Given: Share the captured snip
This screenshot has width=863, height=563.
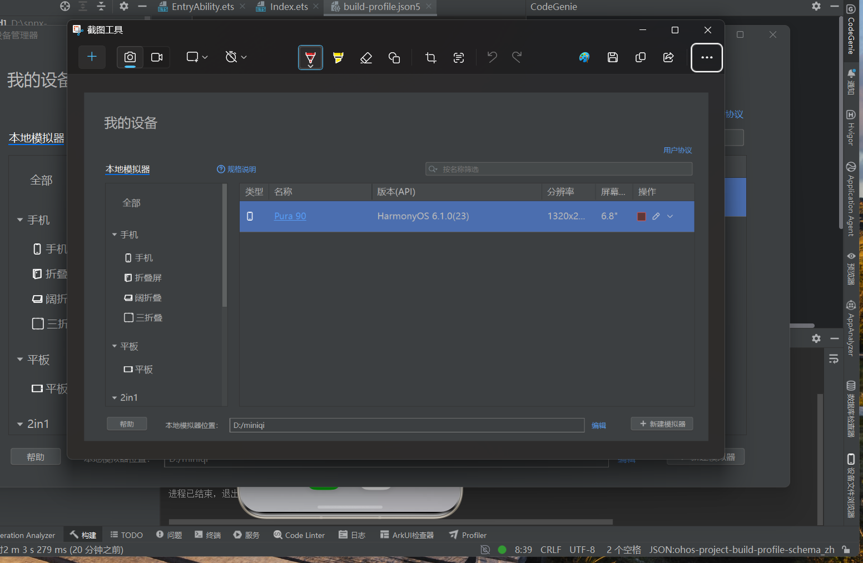Looking at the screenshot, I should pos(668,57).
